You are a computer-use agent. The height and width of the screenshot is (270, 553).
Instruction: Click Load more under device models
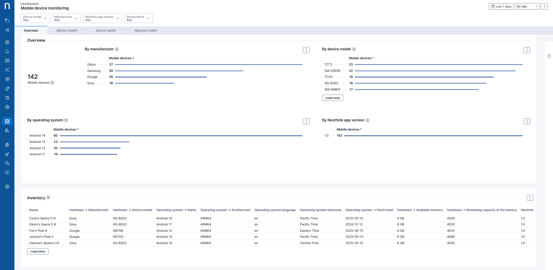point(332,98)
